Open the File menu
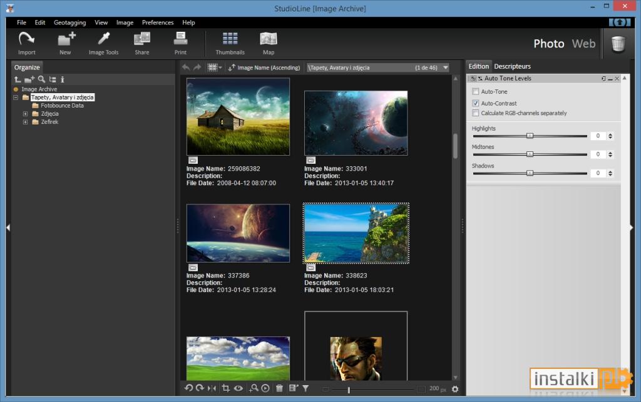Viewport: 641px width, 402px height. (x=21, y=23)
